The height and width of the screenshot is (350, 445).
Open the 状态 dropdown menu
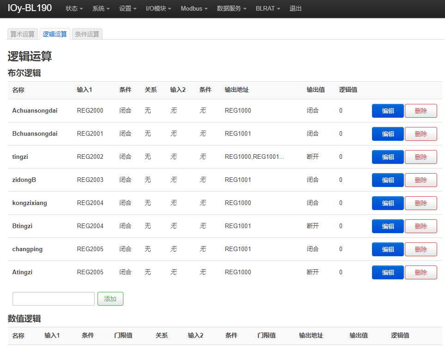tap(74, 8)
